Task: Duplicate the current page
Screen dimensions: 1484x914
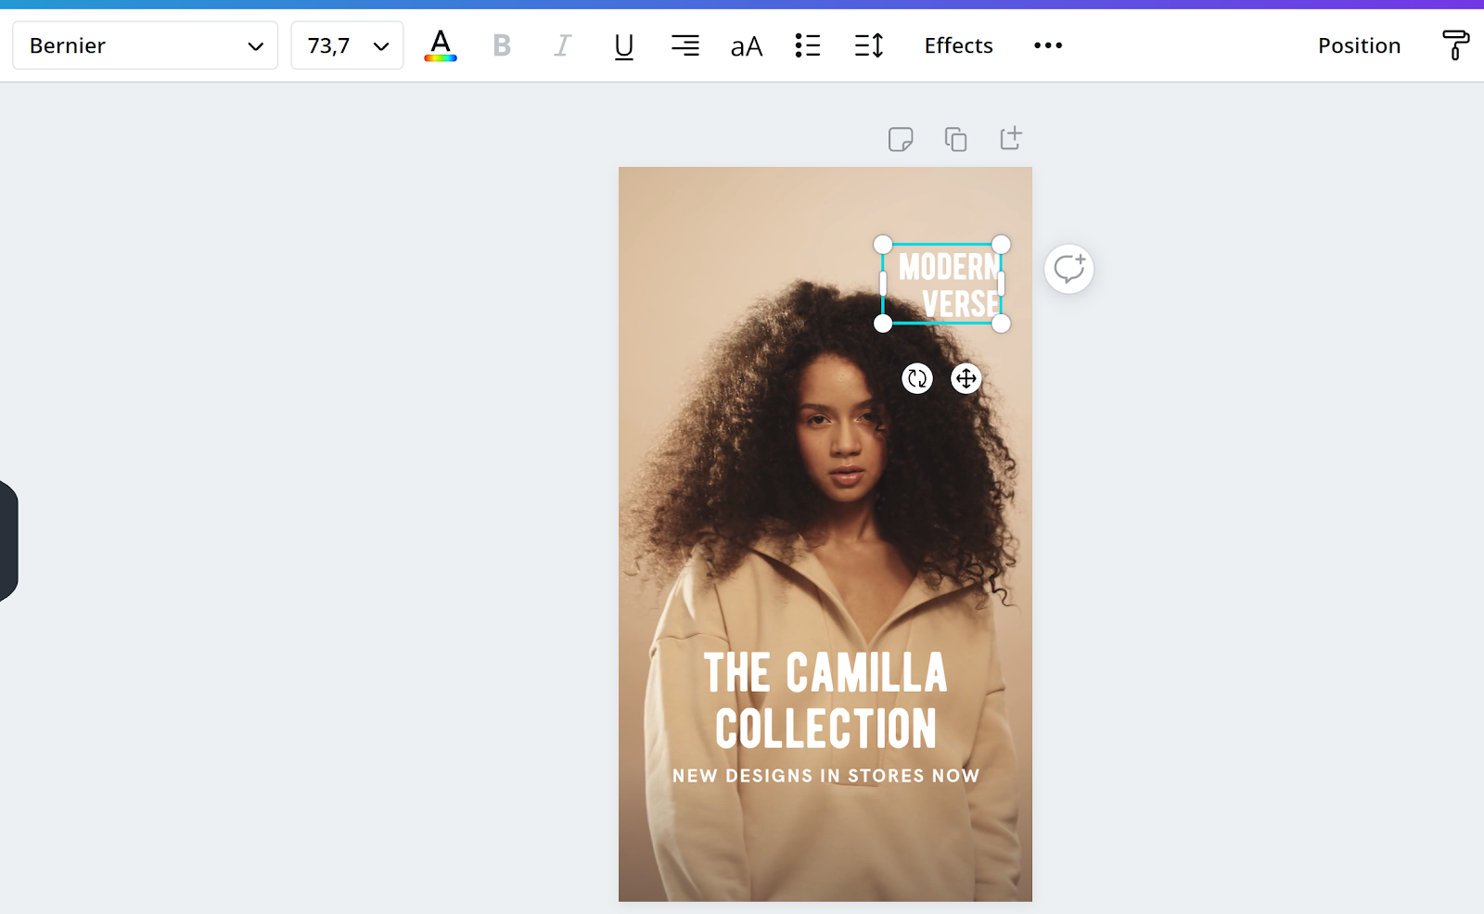Action: [955, 139]
